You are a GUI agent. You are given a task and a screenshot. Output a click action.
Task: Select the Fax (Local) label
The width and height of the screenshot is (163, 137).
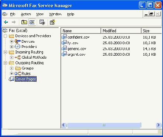[x=18, y=30]
